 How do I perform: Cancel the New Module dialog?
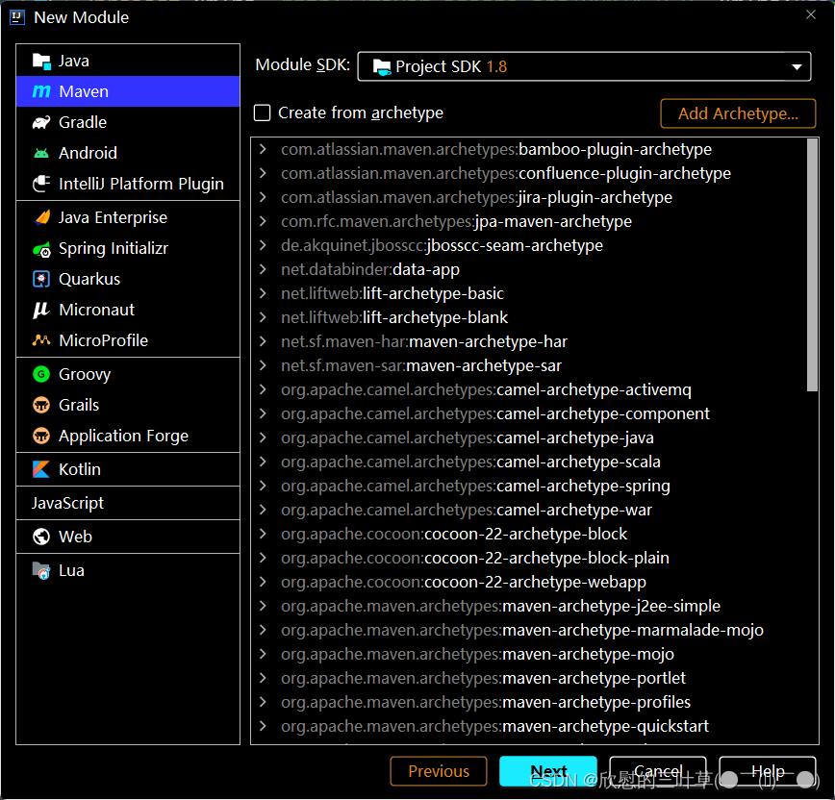click(x=658, y=771)
